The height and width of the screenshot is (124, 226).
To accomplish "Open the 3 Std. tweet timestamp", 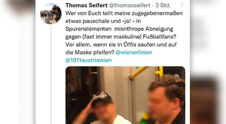I will coord(163,6).
